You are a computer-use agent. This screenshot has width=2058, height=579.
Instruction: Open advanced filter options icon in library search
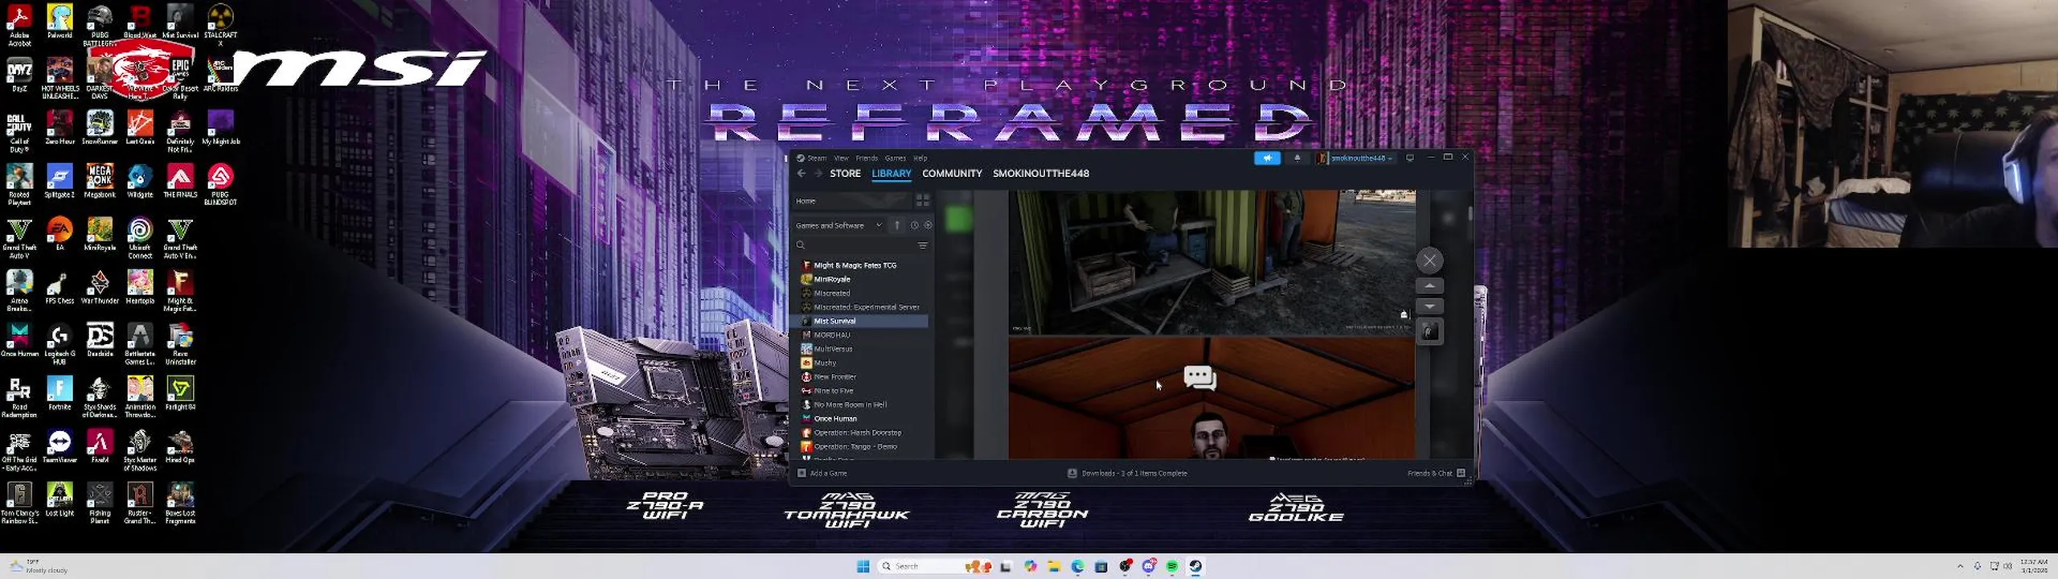923,245
